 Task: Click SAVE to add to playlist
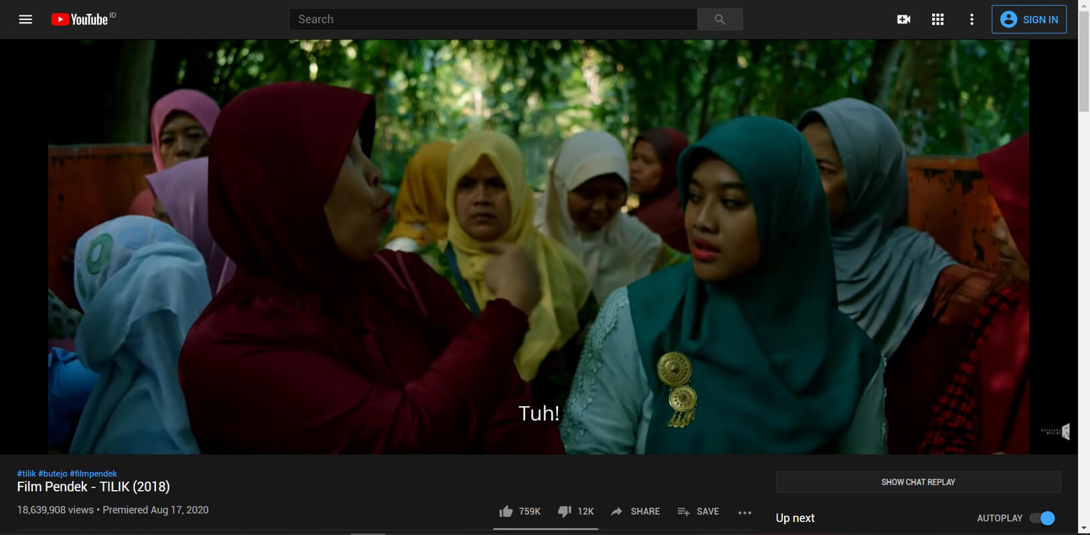[x=698, y=512]
